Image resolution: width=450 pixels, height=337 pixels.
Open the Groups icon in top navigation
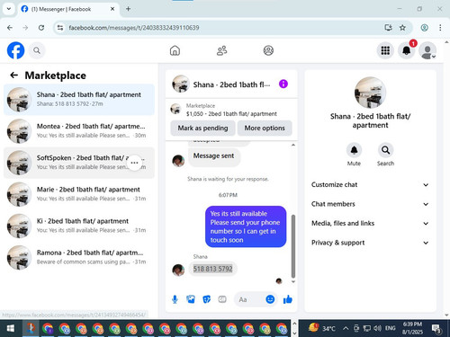pos(268,50)
